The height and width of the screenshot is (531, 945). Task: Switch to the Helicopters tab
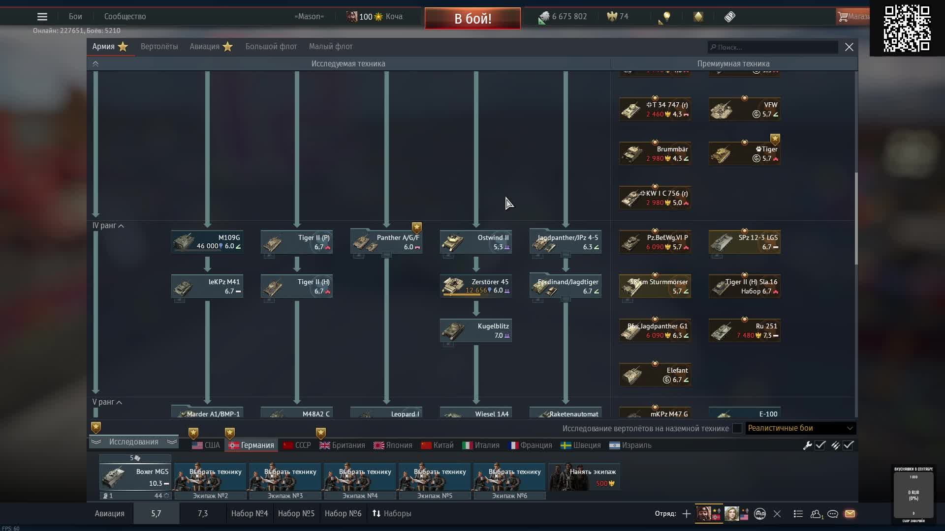tap(159, 47)
